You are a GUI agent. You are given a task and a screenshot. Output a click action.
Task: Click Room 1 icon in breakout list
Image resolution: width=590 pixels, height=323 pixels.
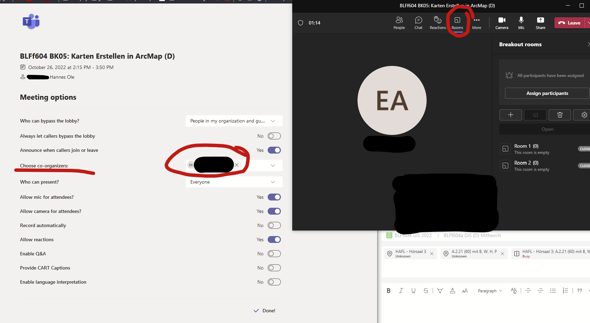coord(505,149)
